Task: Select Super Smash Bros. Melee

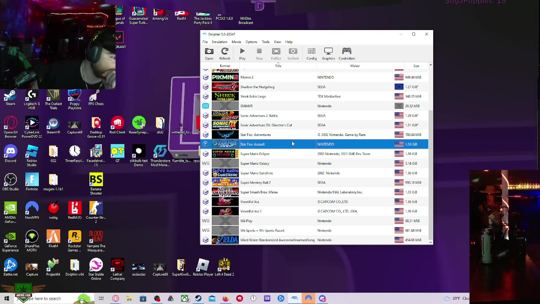Action: 314,192
